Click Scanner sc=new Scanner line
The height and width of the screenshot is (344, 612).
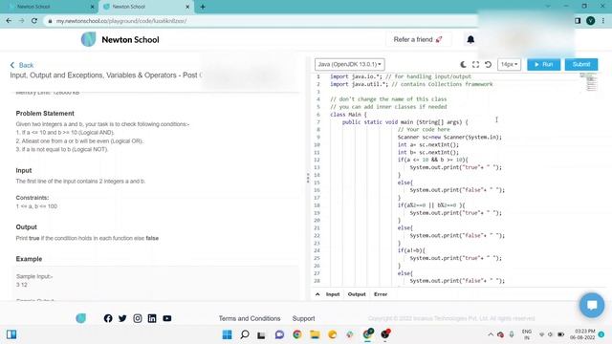click(x=449, y=138)
